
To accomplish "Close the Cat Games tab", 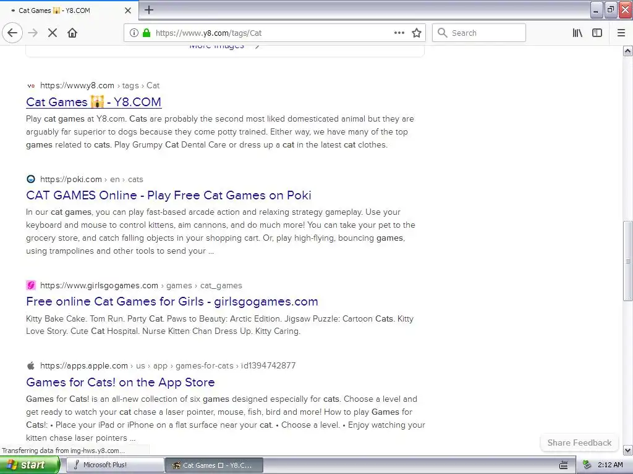I will 128,10.
